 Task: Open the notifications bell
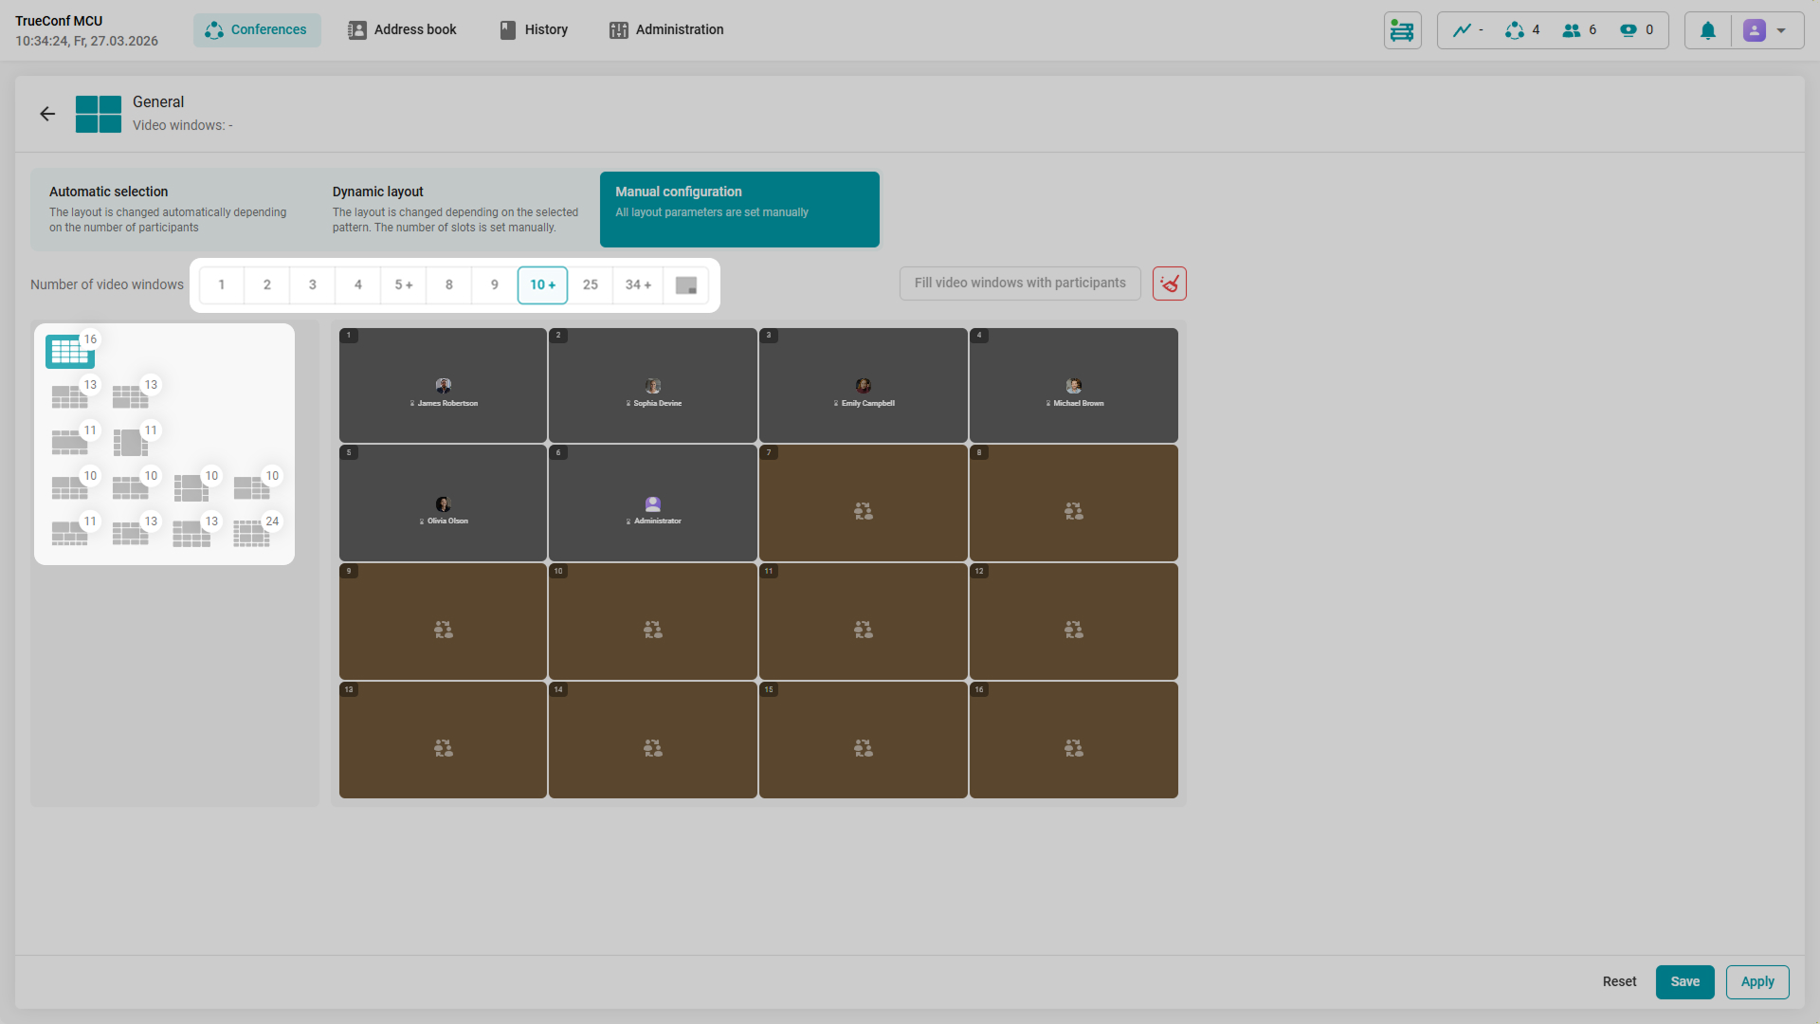click(x=1707, y=30)
